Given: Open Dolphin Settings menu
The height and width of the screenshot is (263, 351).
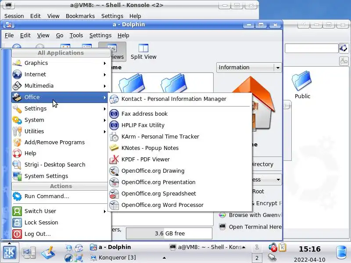Looking at the screenshot, I should tap(100, 36).
